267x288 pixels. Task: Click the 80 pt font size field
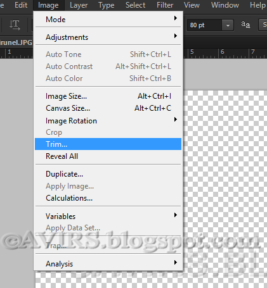(204, 25)
